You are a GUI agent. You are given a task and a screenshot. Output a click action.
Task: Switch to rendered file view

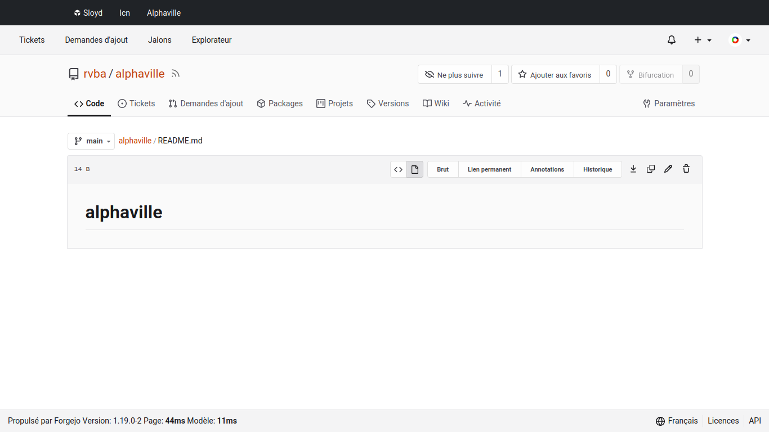point(415,169)
